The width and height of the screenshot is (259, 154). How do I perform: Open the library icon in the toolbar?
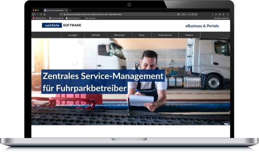point(216,14)
